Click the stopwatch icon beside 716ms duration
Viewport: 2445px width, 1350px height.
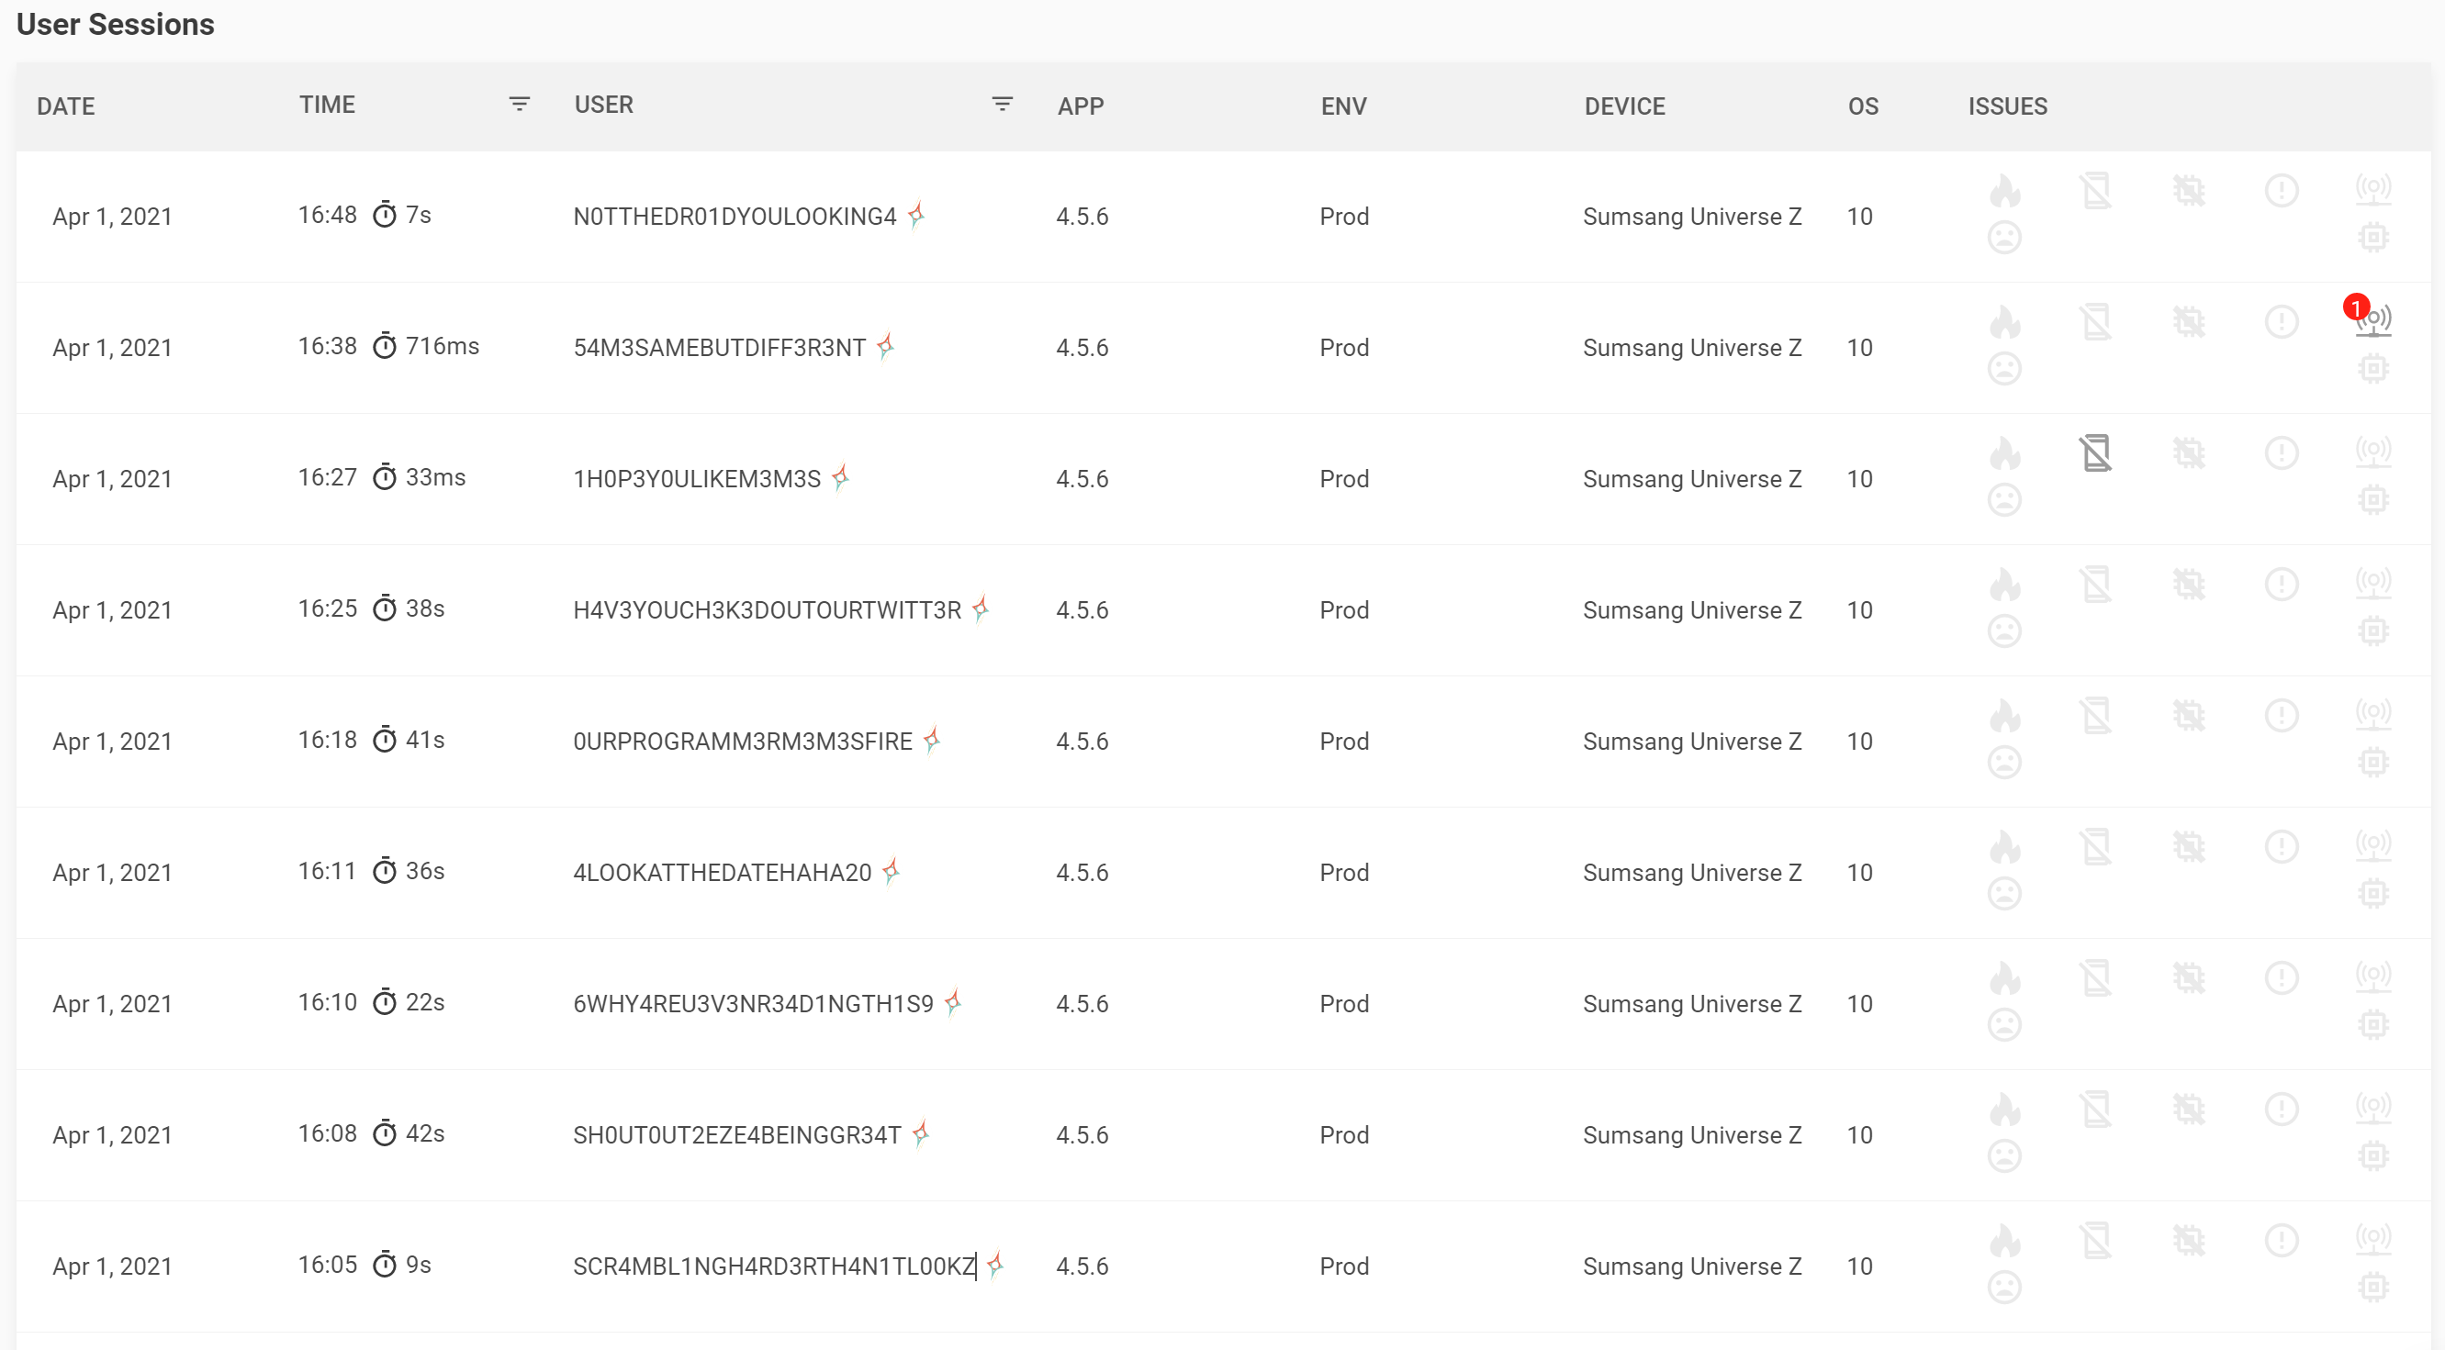point(385,345)
